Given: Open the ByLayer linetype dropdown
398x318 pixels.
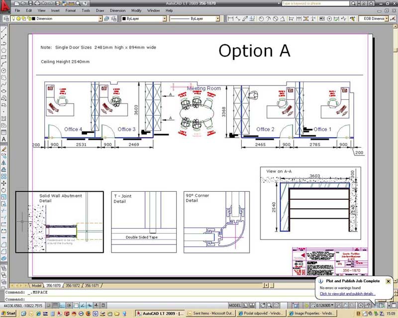Looking at the screenshot, I should tap(220, 19).
